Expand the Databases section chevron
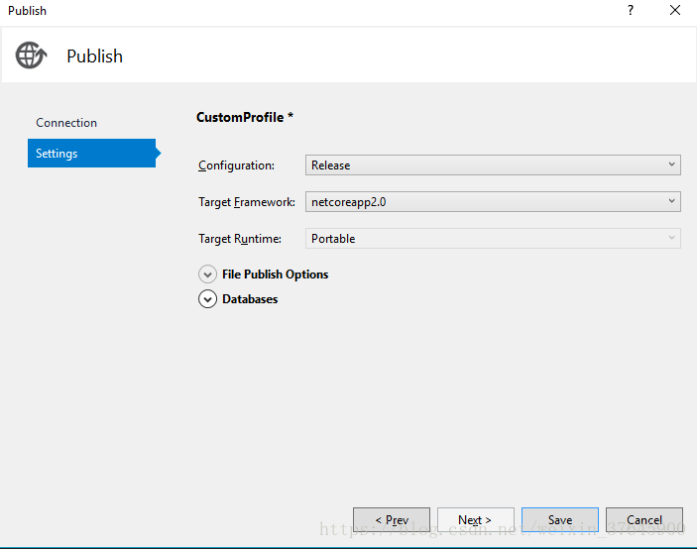This screenshot has height=549, width=697. (x=207, y=299)
